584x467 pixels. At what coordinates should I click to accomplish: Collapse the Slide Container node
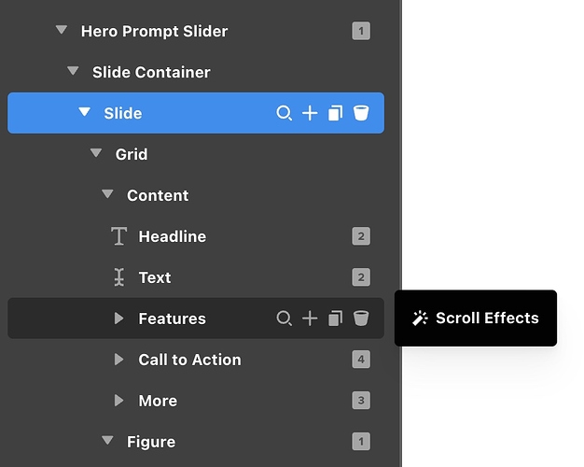coord(73,71)
